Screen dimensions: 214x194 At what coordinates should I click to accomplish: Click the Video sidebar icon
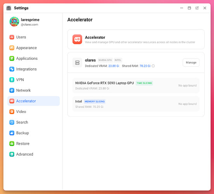(12, 112)
